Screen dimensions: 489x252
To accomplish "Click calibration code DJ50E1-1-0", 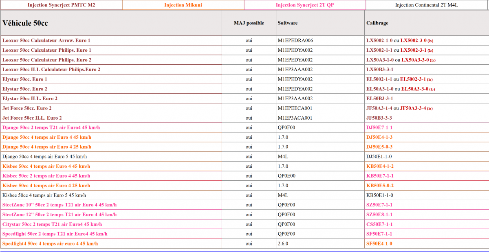I will (379, 156).
